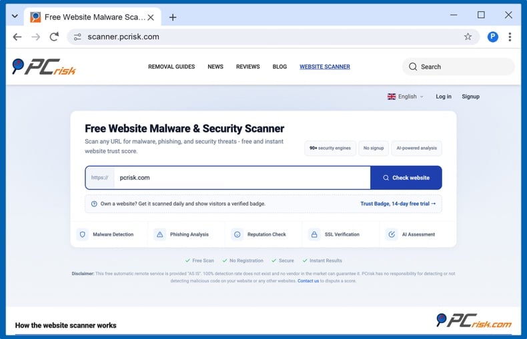527x339 pixels.
Task: Close the Free Website Malware Scanner tab
Action: pos(151,17)
